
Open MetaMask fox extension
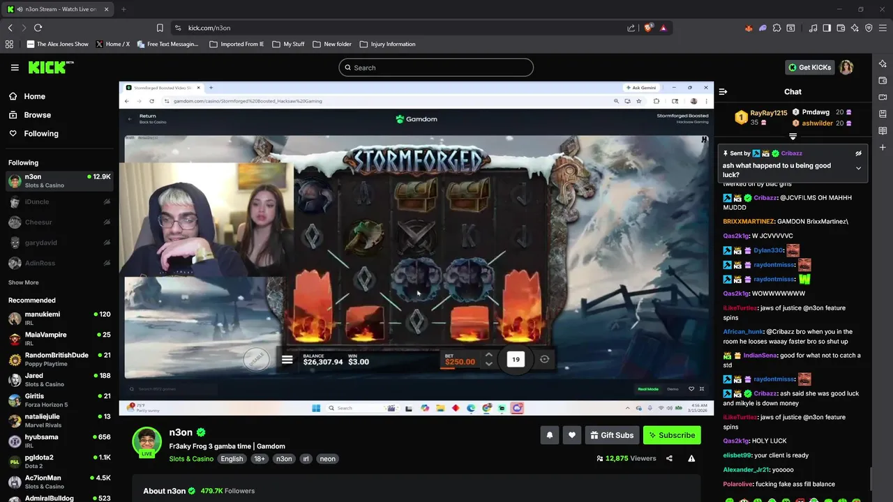pyautogui.click(x=749, y=28)
